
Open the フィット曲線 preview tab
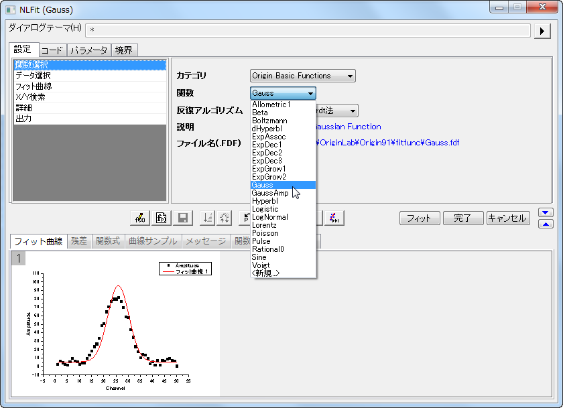coord(38,241)
